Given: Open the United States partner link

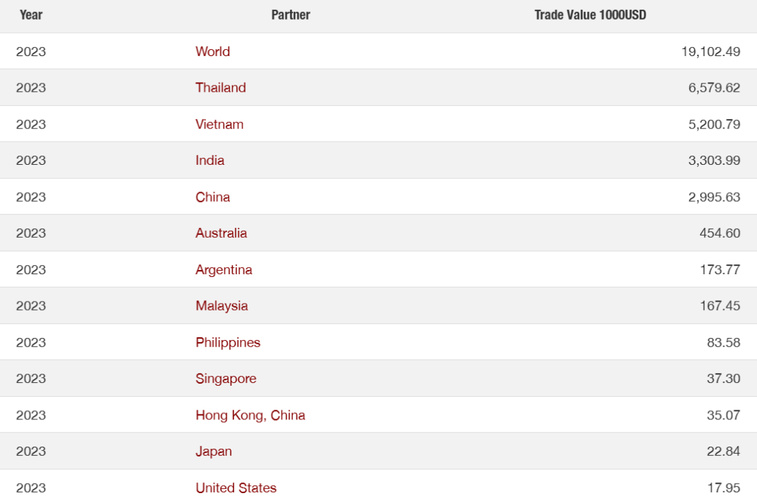Looking at the screenshot, I should pyautogui.click(x=236, y=488).
